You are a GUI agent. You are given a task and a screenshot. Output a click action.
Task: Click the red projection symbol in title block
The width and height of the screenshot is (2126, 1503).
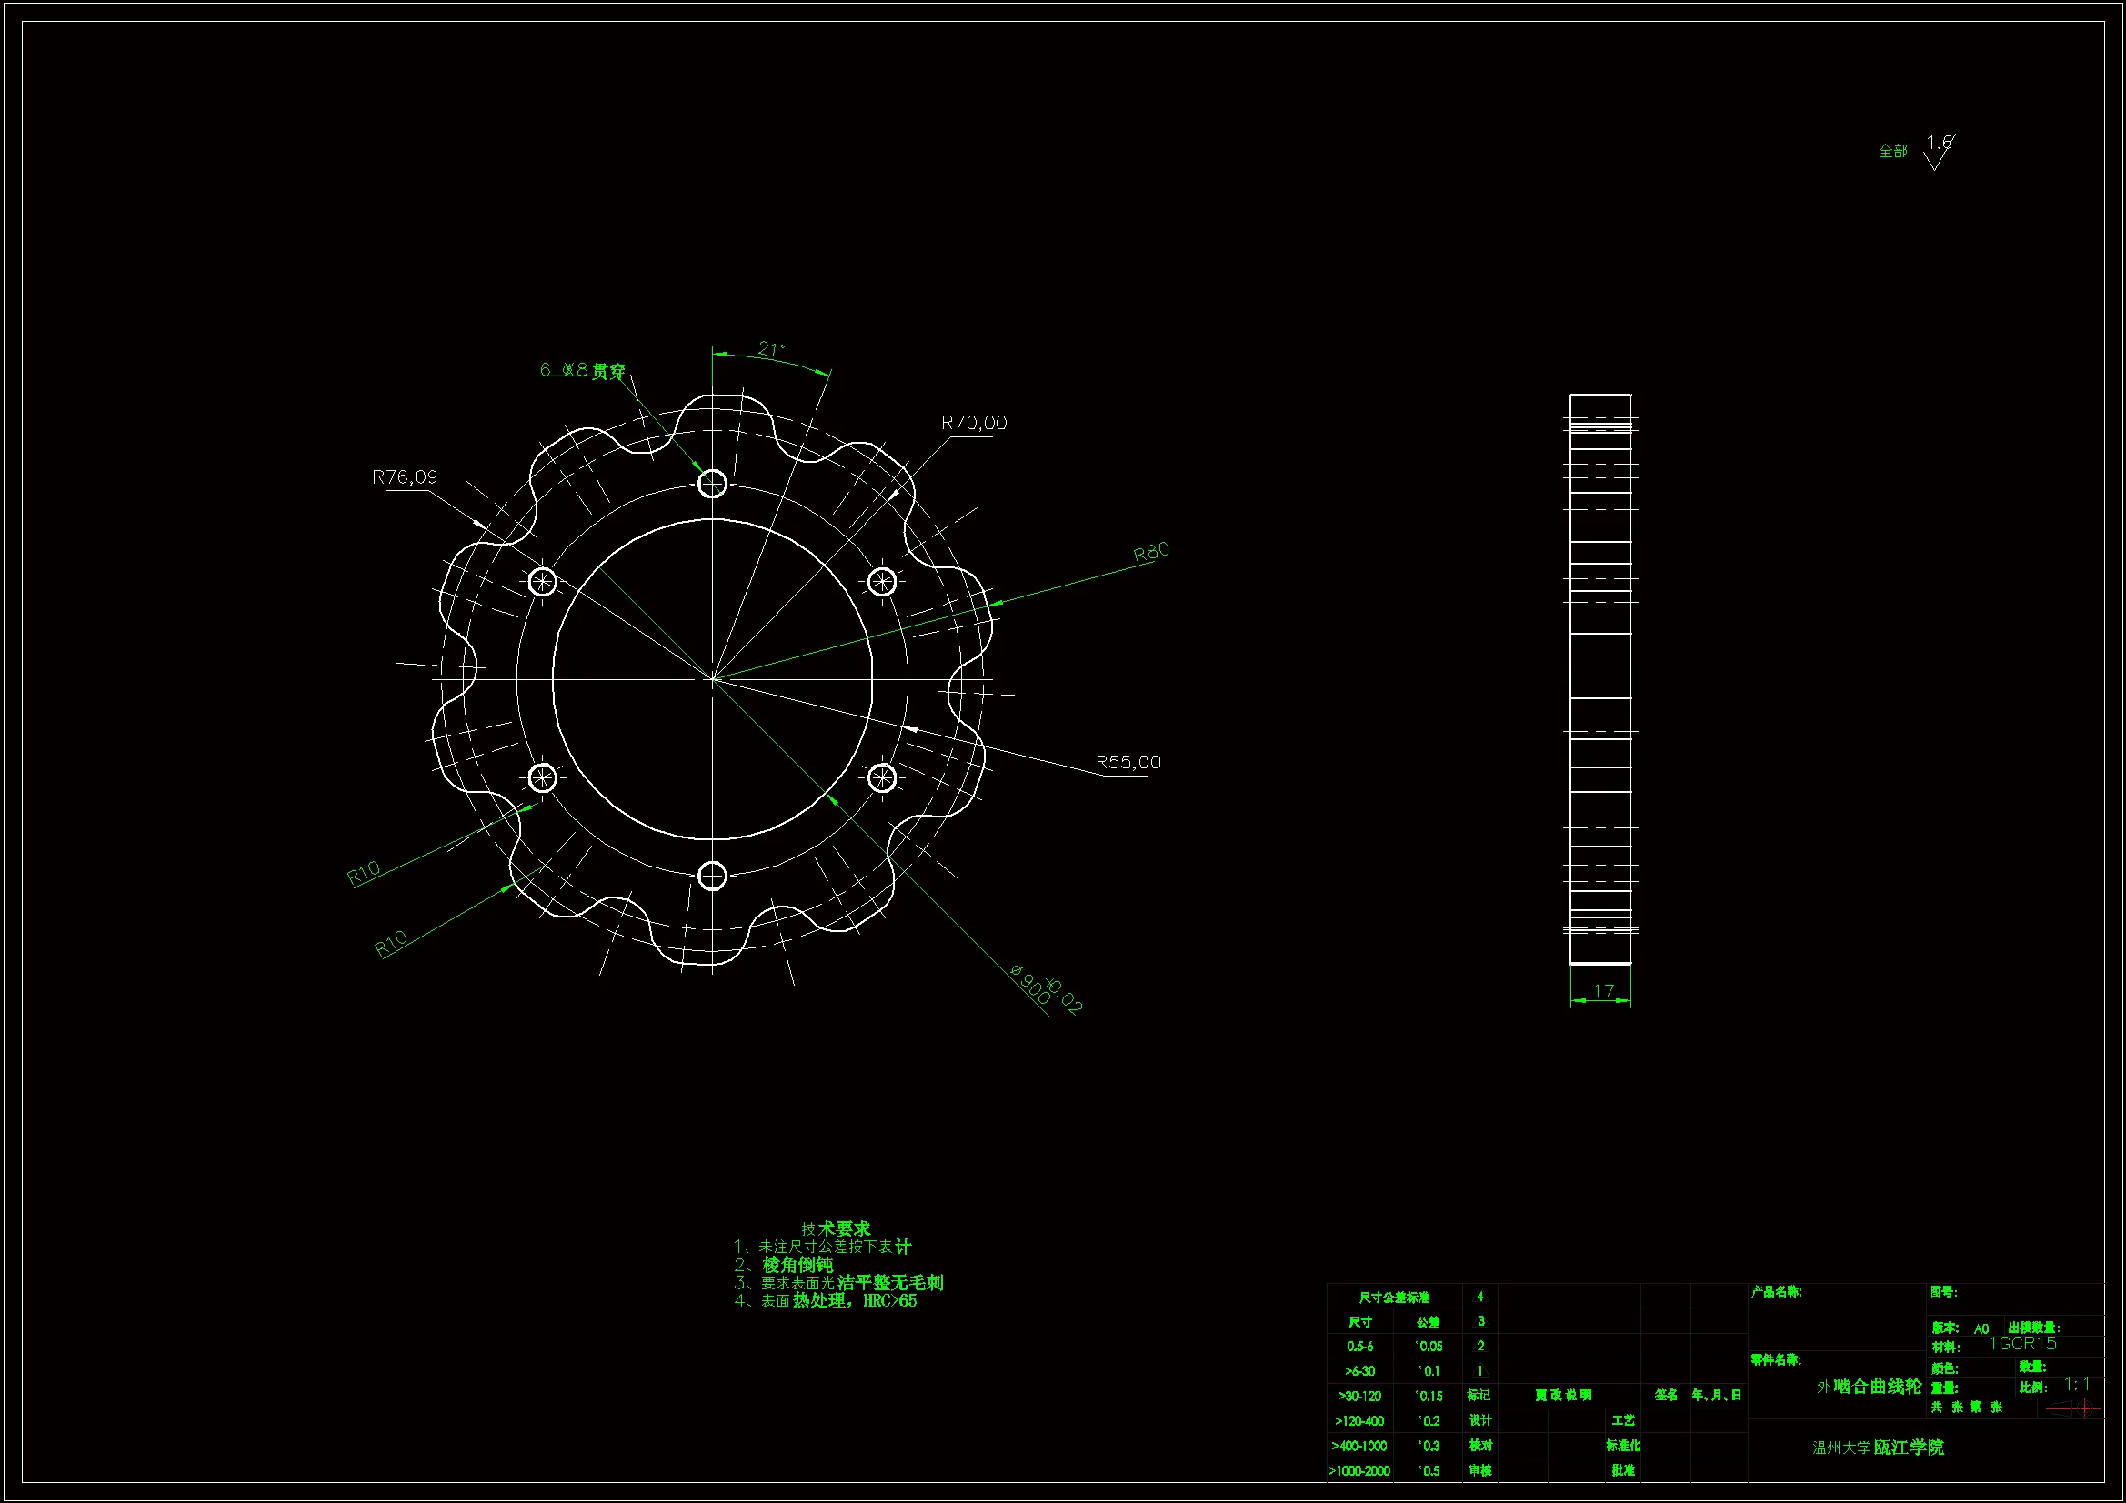[2073, 1408]
